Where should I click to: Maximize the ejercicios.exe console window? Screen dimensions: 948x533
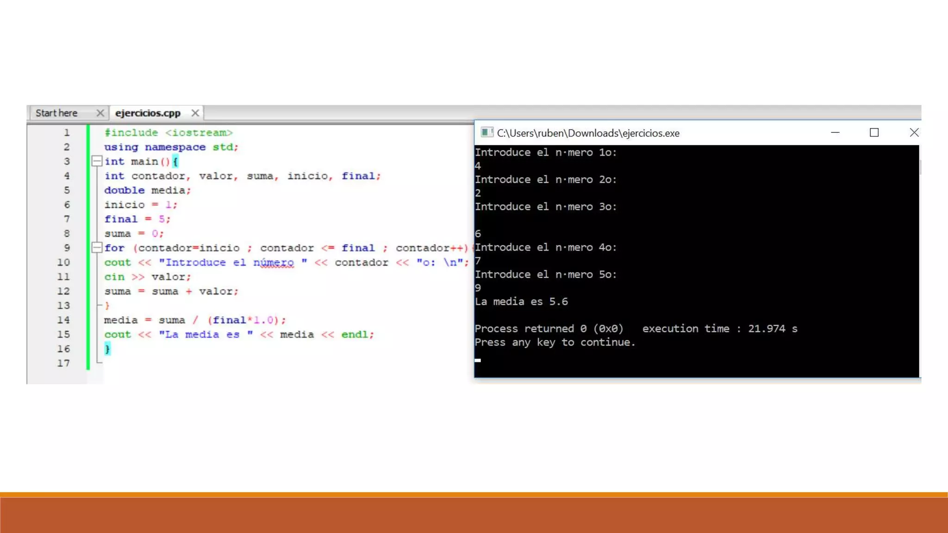874,133
